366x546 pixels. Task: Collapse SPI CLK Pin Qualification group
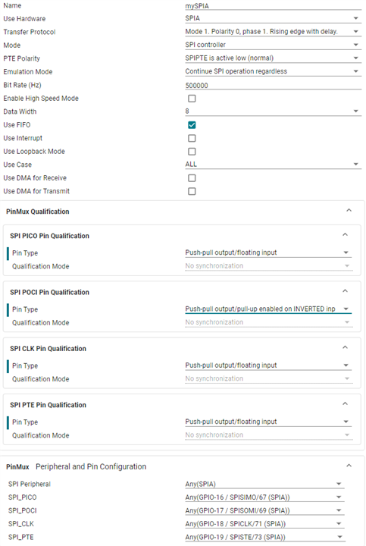pos(345,347)
